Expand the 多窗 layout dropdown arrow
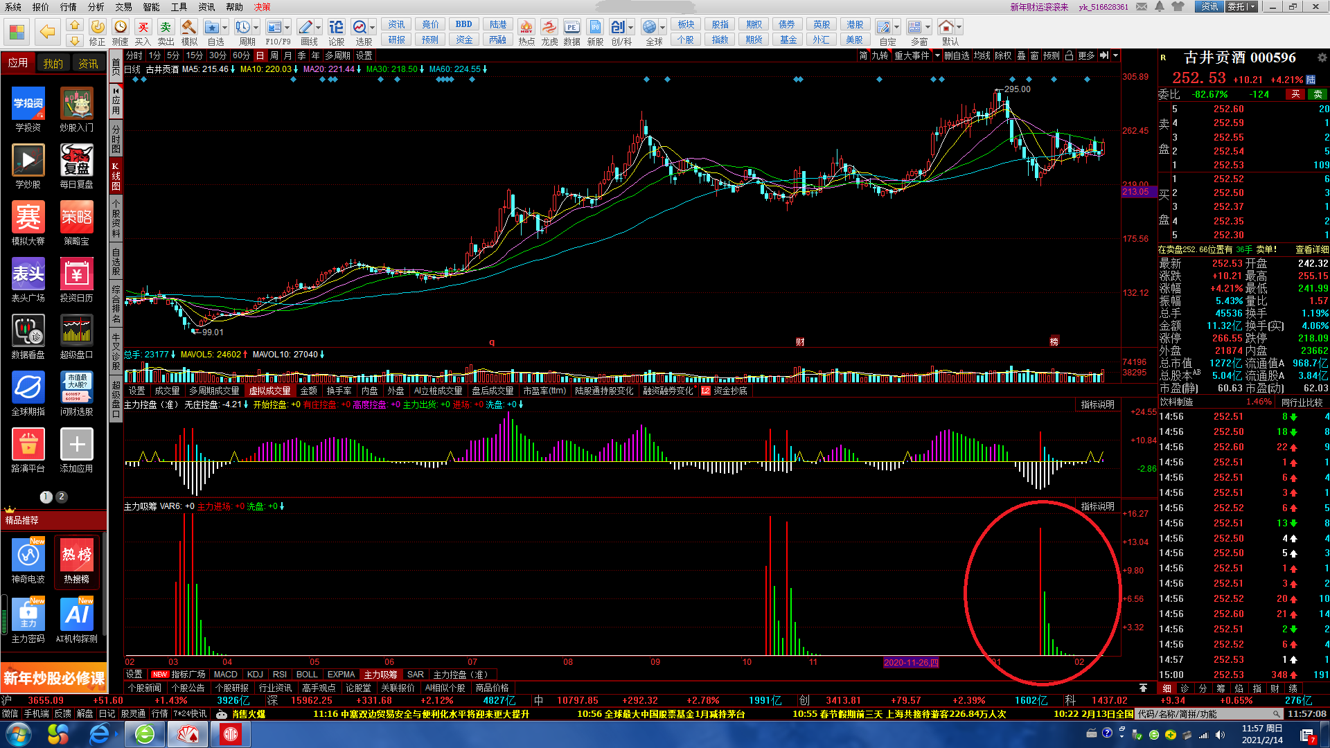The image size is (1330, 748). tap(929, 28)
